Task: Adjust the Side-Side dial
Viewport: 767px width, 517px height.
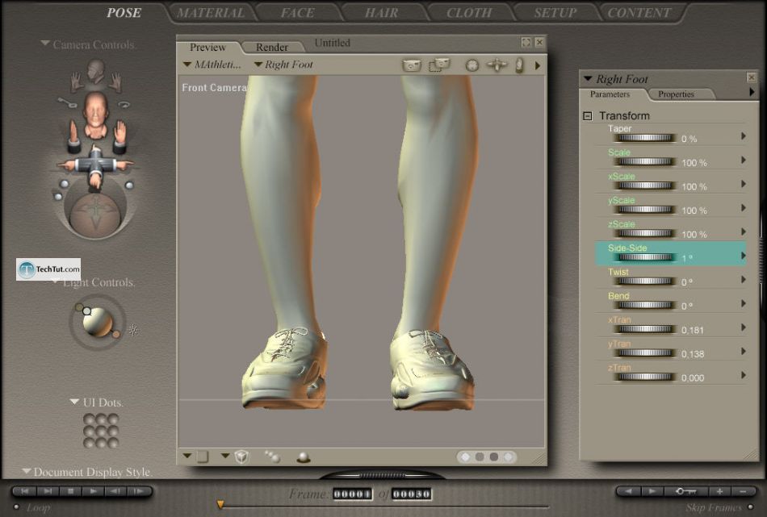Action: (645, 257)
